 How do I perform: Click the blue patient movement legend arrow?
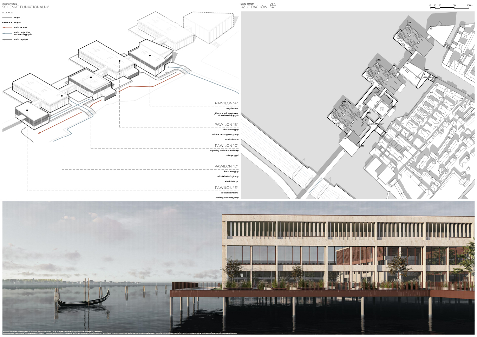[x=7, y=33]
